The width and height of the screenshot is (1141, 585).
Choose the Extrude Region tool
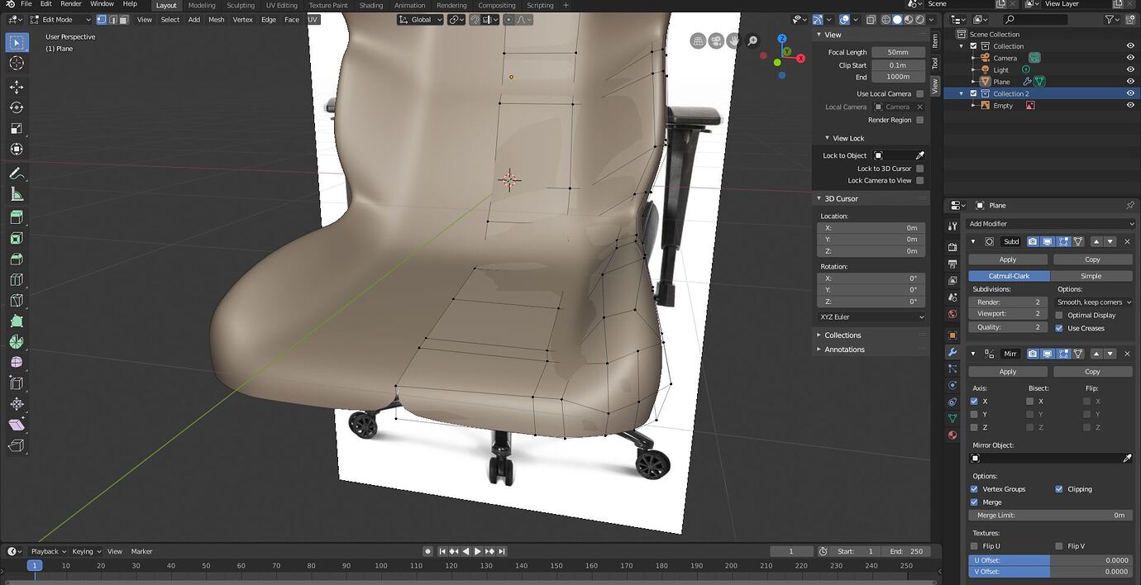17,217
